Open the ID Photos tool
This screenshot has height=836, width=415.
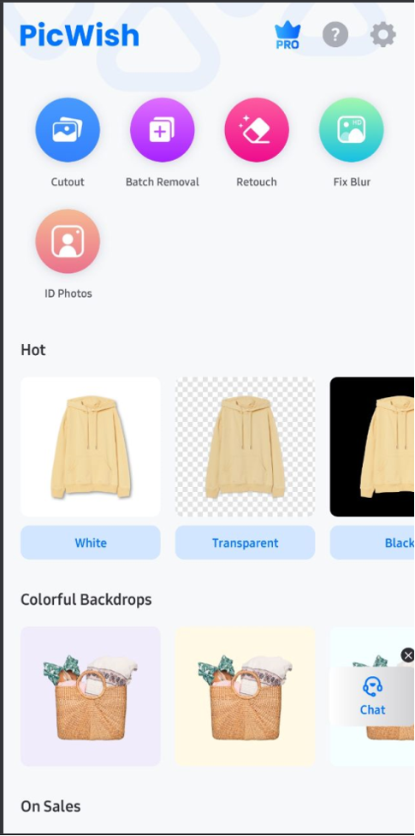coord(68,241)
